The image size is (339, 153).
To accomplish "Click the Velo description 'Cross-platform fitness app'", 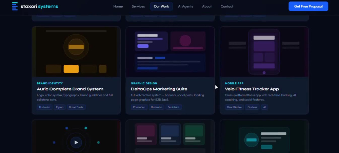I will point(260,97).
